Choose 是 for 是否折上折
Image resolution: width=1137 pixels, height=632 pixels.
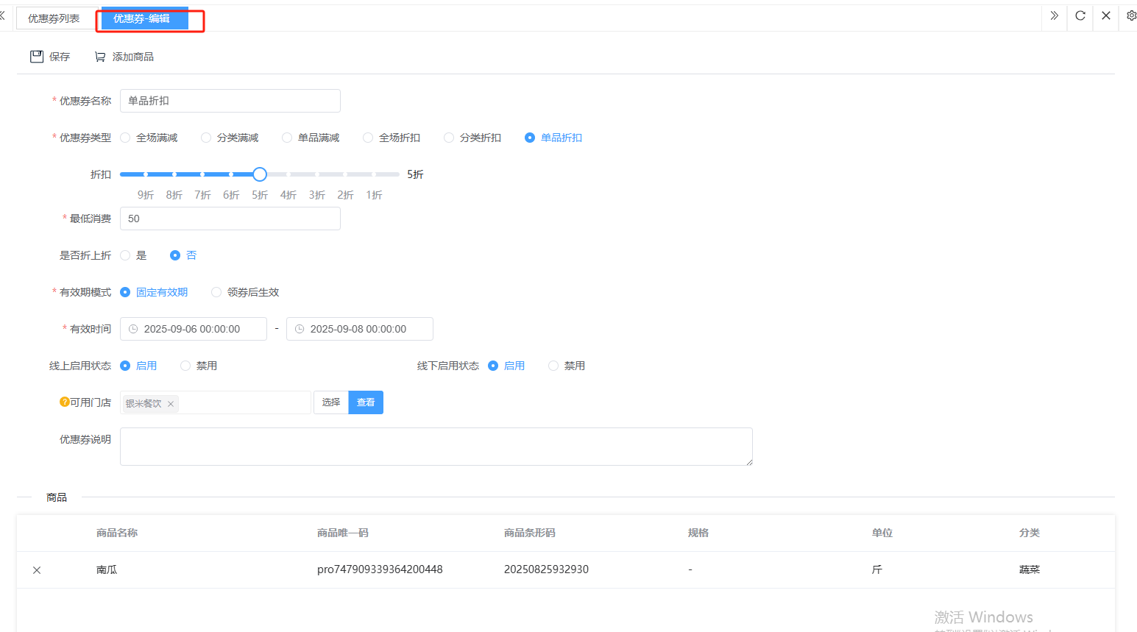126,255
